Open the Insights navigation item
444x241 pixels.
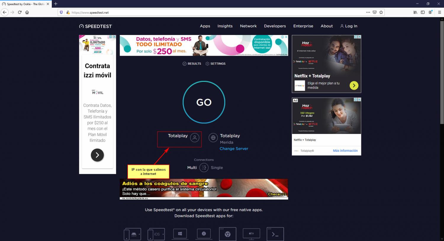[225, 26]
